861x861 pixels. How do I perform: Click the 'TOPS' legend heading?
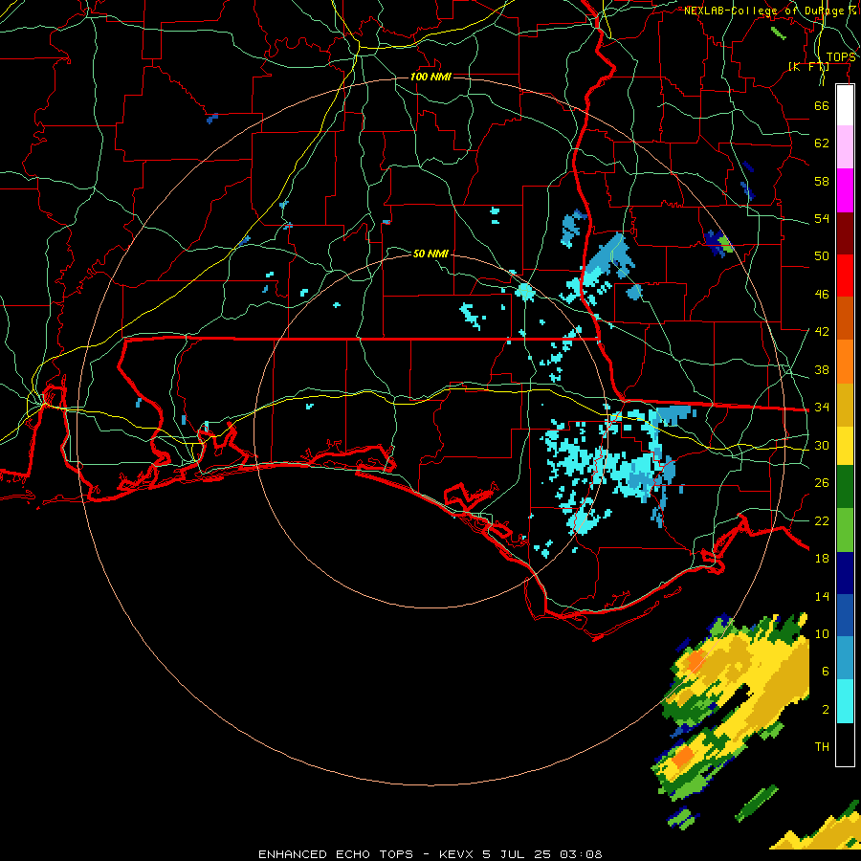coord(841,57)
